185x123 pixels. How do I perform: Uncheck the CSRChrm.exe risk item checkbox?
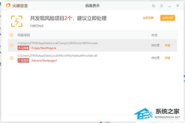(x=12, y=45)
